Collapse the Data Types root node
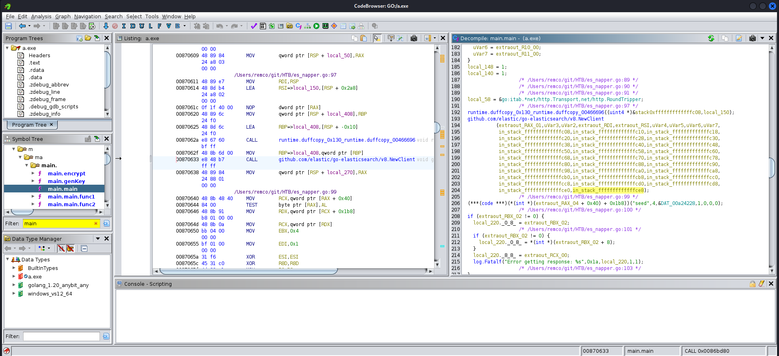This screenshot has width=779, height=356. coord(7,259)
